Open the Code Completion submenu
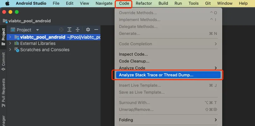Image resolution: width=255 pixels, height=126 pixels. tap(168, 44)
